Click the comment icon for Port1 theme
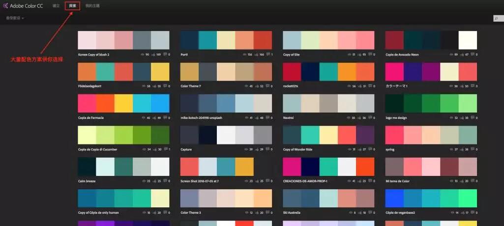 pos(267,54)
